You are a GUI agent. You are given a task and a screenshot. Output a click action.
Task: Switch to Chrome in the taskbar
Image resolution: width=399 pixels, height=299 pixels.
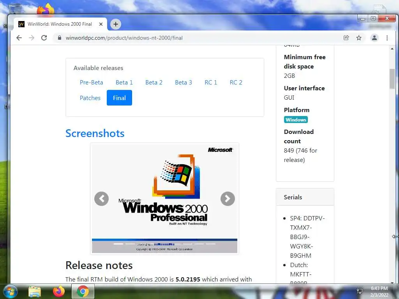click(83, 291)
